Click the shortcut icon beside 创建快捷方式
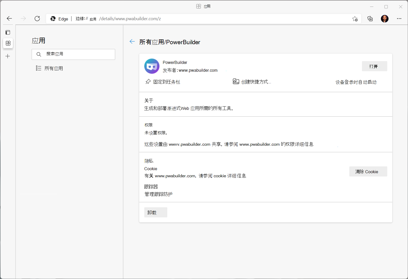 (x=236, y=81)
